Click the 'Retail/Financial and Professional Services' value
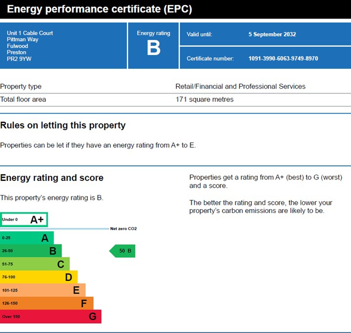Screen dimensions: 351x333 tap(240, 86)
